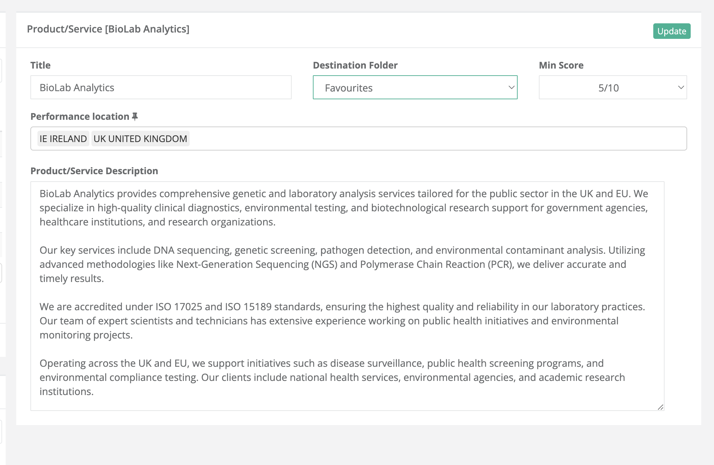714x465 pixels.
Task: Click the Min Score label
Action: click(x=561, y=65)
